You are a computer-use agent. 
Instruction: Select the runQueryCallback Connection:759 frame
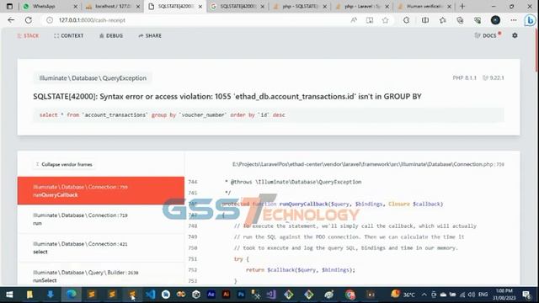(101, 191)
